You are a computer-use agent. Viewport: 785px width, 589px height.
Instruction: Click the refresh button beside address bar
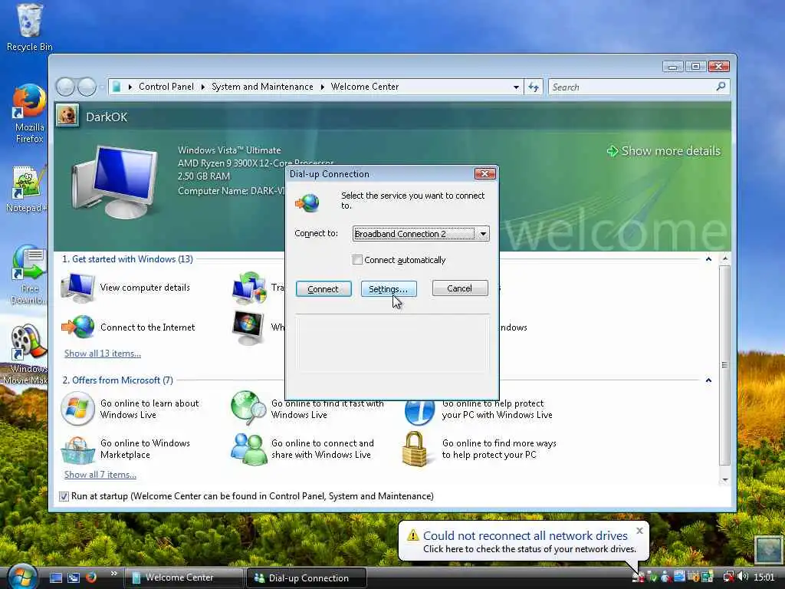click(534, 87)
